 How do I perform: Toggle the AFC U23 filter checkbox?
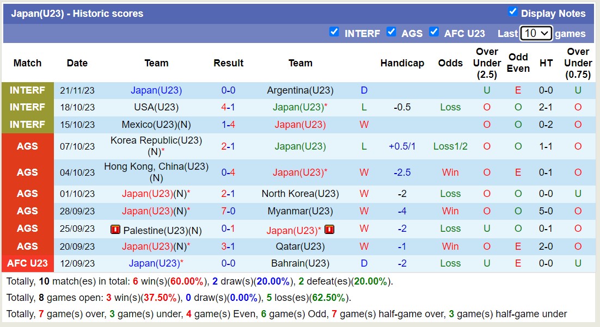pyautogui.click(x=434, y=32)
